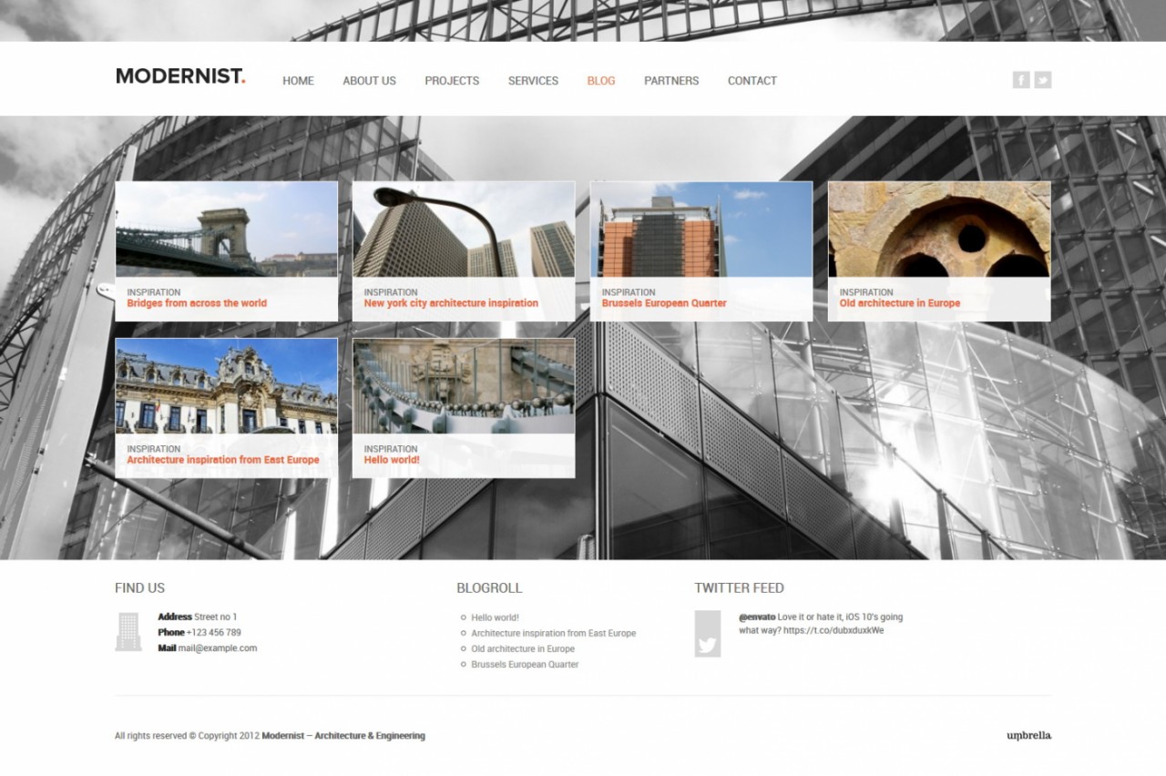Image resolution: width=1166 pixels, height=776 pixels.
Task: Click the 'BLOGROLL' heading
Action: (x=489, y=588)
